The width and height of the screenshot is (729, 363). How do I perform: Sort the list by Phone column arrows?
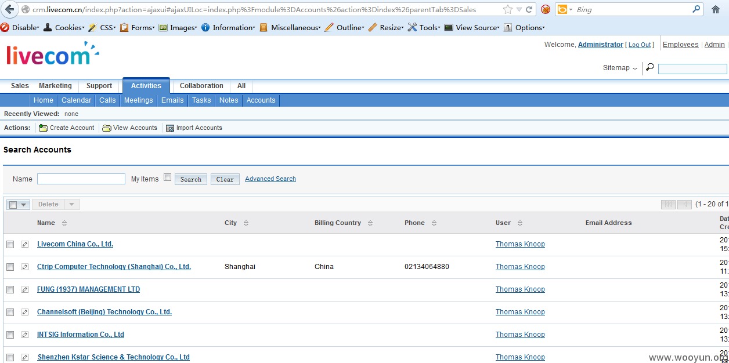(434, 223)
